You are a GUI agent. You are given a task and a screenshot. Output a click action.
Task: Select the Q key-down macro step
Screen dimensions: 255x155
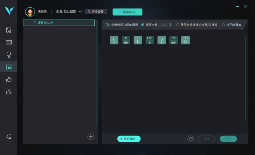(x=162, y=40)
